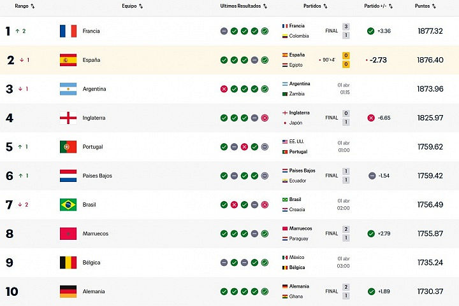
Task: Click the red loss indicator beside -6.65
Action: (371, 118)
